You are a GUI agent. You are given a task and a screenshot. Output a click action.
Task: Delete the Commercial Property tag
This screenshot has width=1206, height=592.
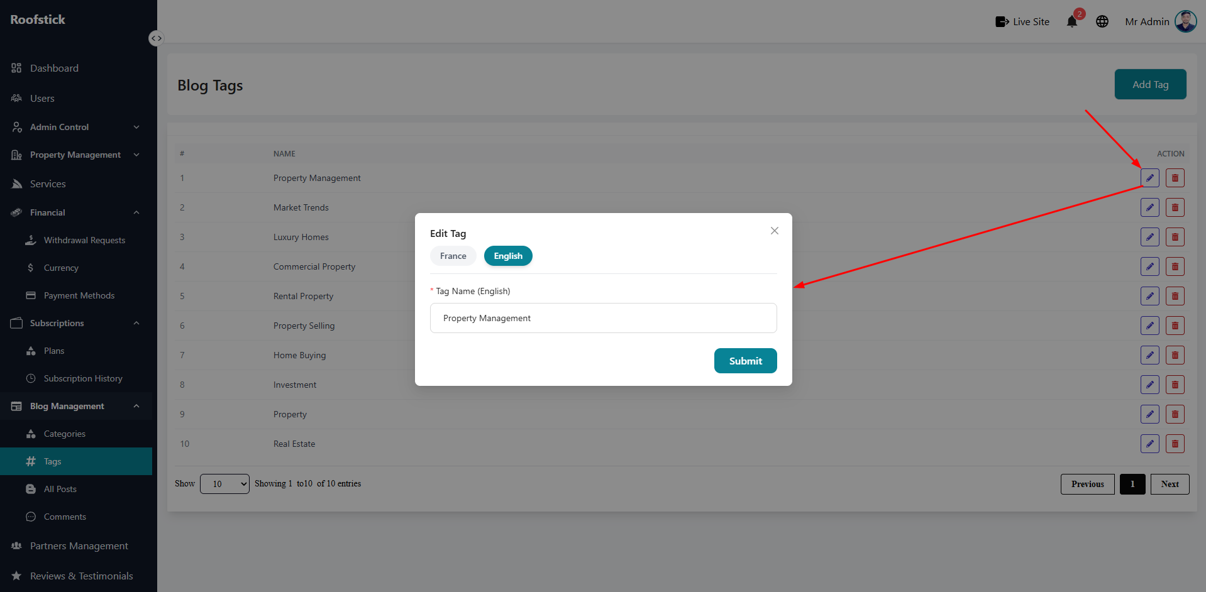point(1175,266)
